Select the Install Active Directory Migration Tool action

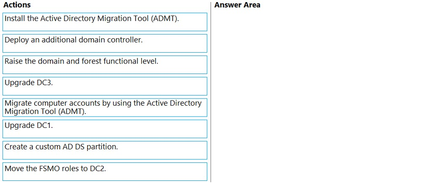(x=105, y=22)
